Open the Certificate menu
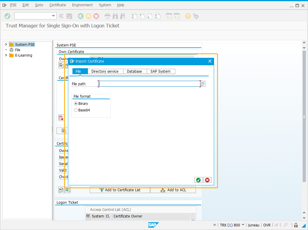 (58, 5)
